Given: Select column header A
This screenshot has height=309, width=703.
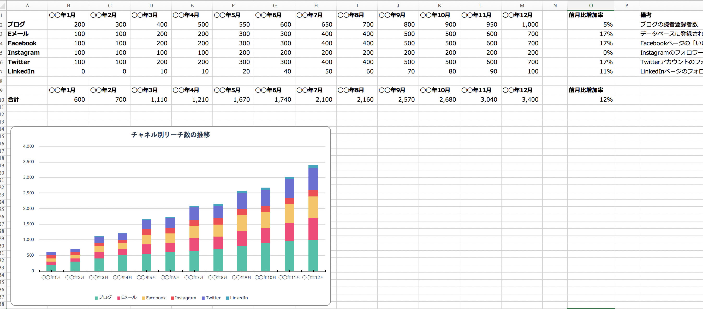Looking at the screenshot, I should tap(27, 5).
